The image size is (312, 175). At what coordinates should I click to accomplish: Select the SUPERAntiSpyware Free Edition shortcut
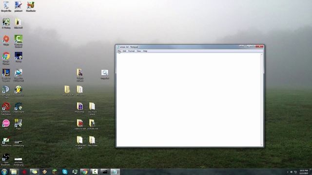[x=6, y=108]
